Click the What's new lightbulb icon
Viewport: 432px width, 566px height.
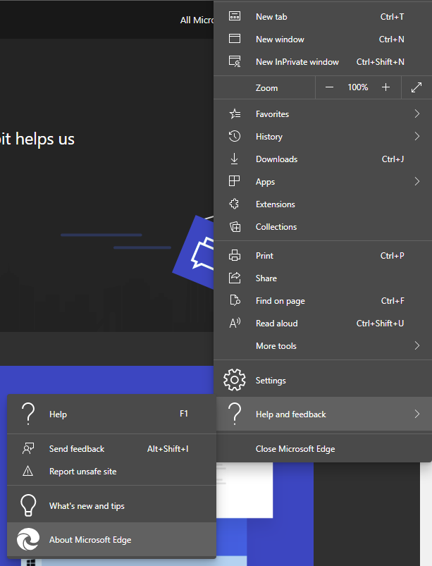[27, 505]
